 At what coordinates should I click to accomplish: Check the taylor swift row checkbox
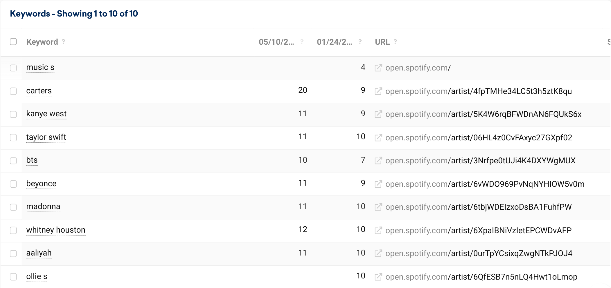pos(13,137)
